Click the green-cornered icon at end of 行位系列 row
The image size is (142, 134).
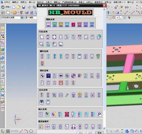pos(99,37)
